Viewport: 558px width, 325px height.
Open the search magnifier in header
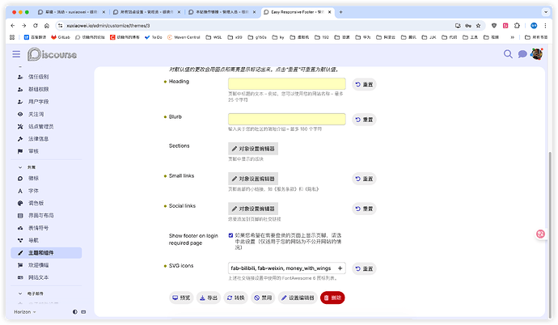tap(509, 54)
